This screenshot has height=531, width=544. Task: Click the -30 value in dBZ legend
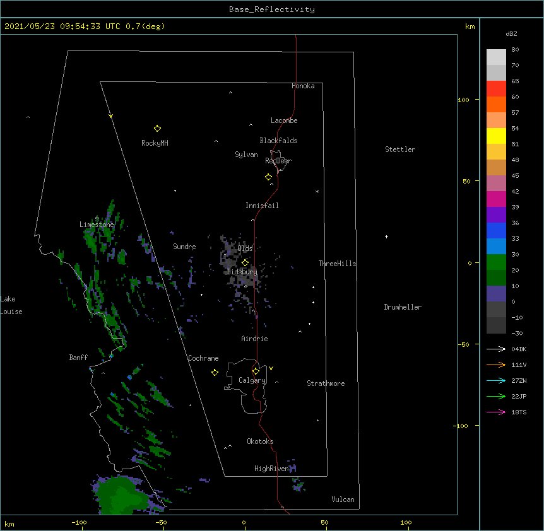click(517, 334)
